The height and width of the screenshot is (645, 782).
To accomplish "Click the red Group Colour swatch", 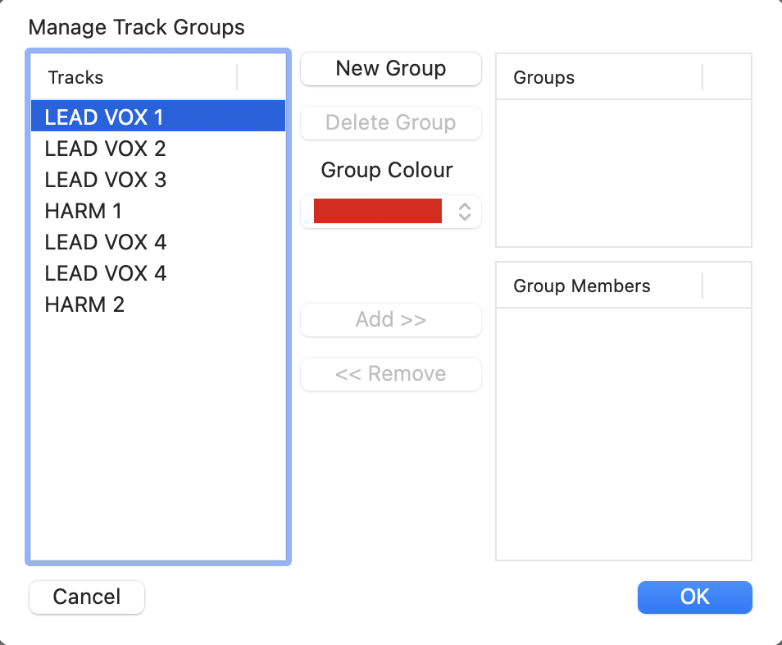I will pyautogui.click(x=378, y=212).
